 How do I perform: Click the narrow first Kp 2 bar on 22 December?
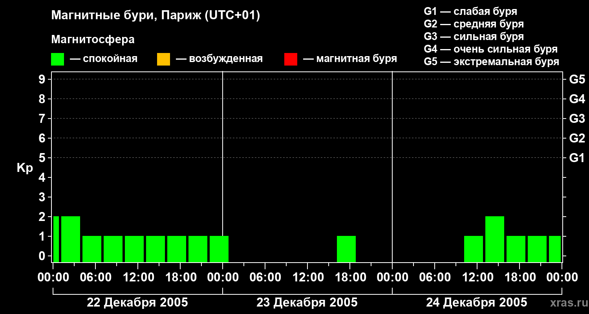[56, 239]
